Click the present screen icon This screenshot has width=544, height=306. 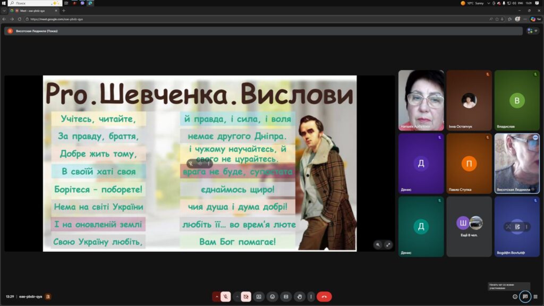coord(259,296)
